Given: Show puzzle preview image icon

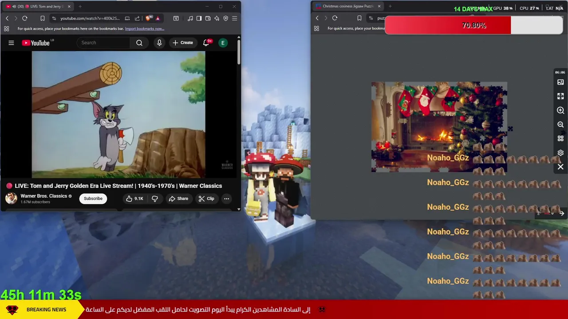Looking at the screenshot, I should 560,82.
